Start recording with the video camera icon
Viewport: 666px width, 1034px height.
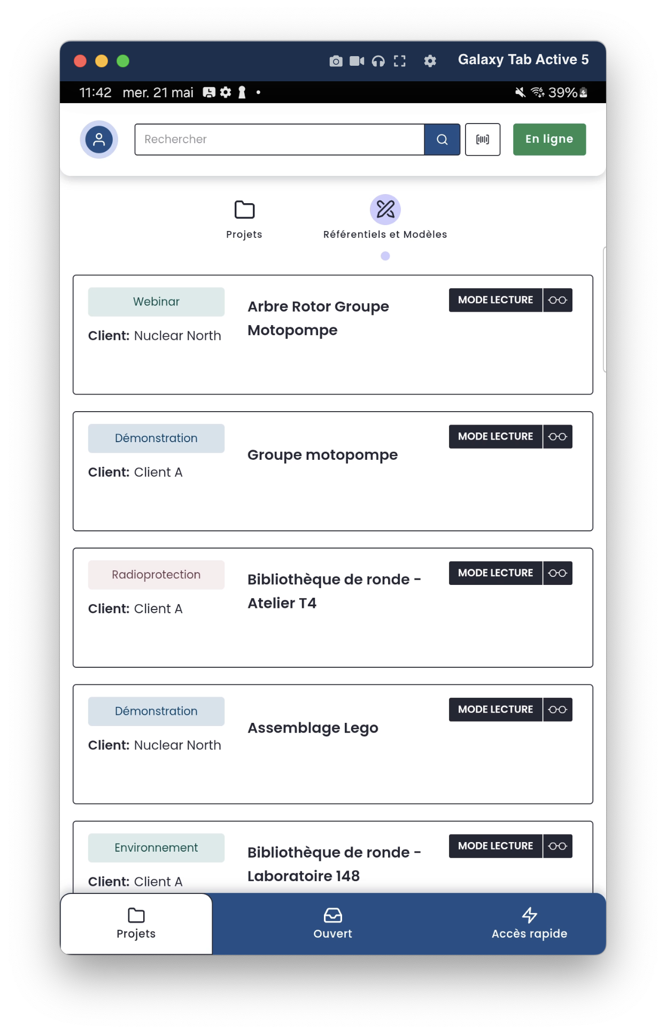pyautogui.click(x=357, y=61)
